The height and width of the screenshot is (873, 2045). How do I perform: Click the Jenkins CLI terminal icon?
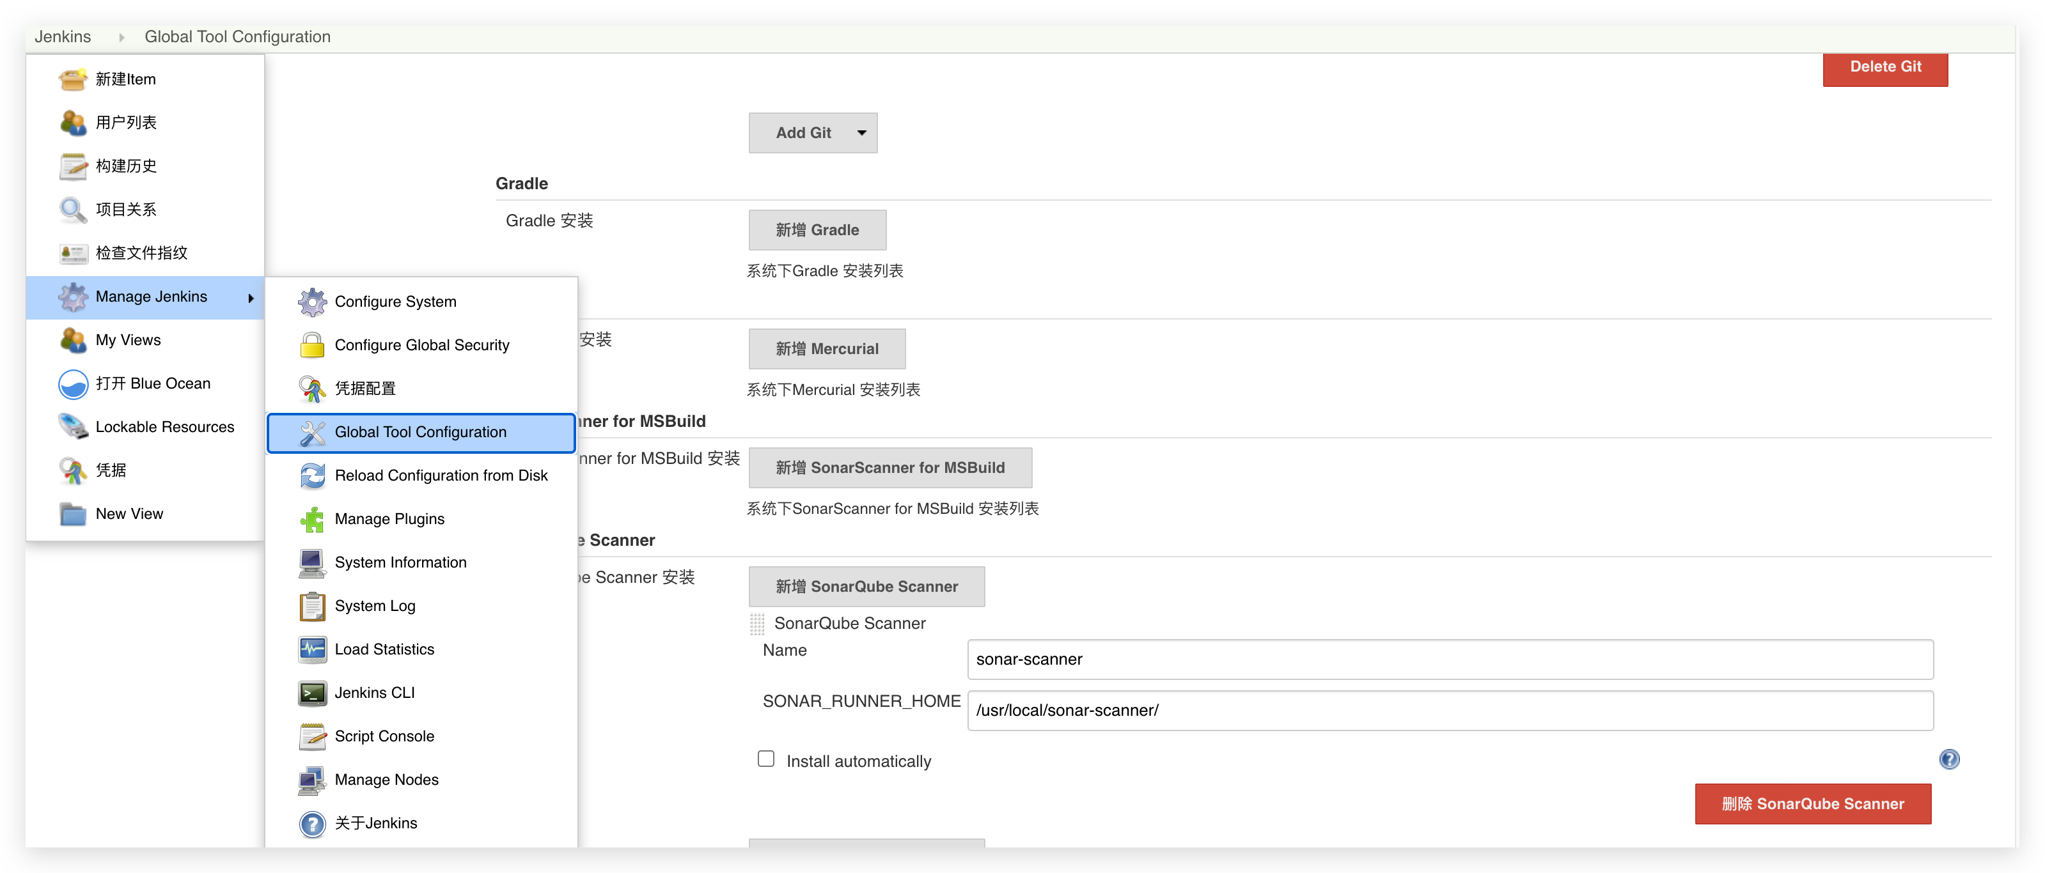pyautogui.click(x=312, y=693)
